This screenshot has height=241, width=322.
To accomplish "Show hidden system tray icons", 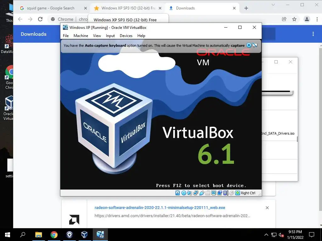I will pyautogui.click(x=266, y=235).
